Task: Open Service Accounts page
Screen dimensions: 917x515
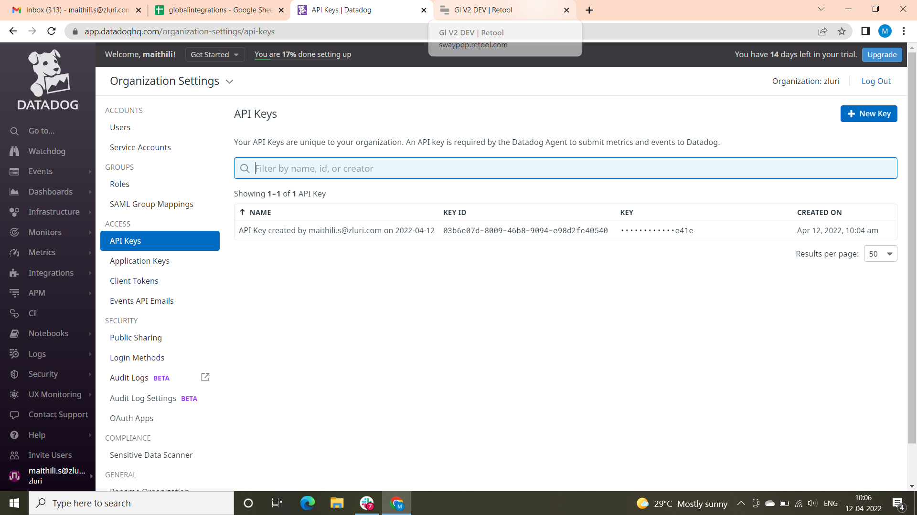Action: tap(140, 147)
